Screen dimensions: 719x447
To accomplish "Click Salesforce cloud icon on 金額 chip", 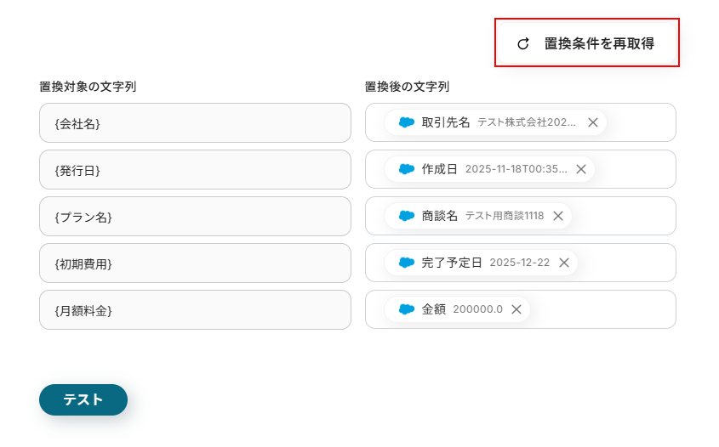I will [x=407, y=309].
